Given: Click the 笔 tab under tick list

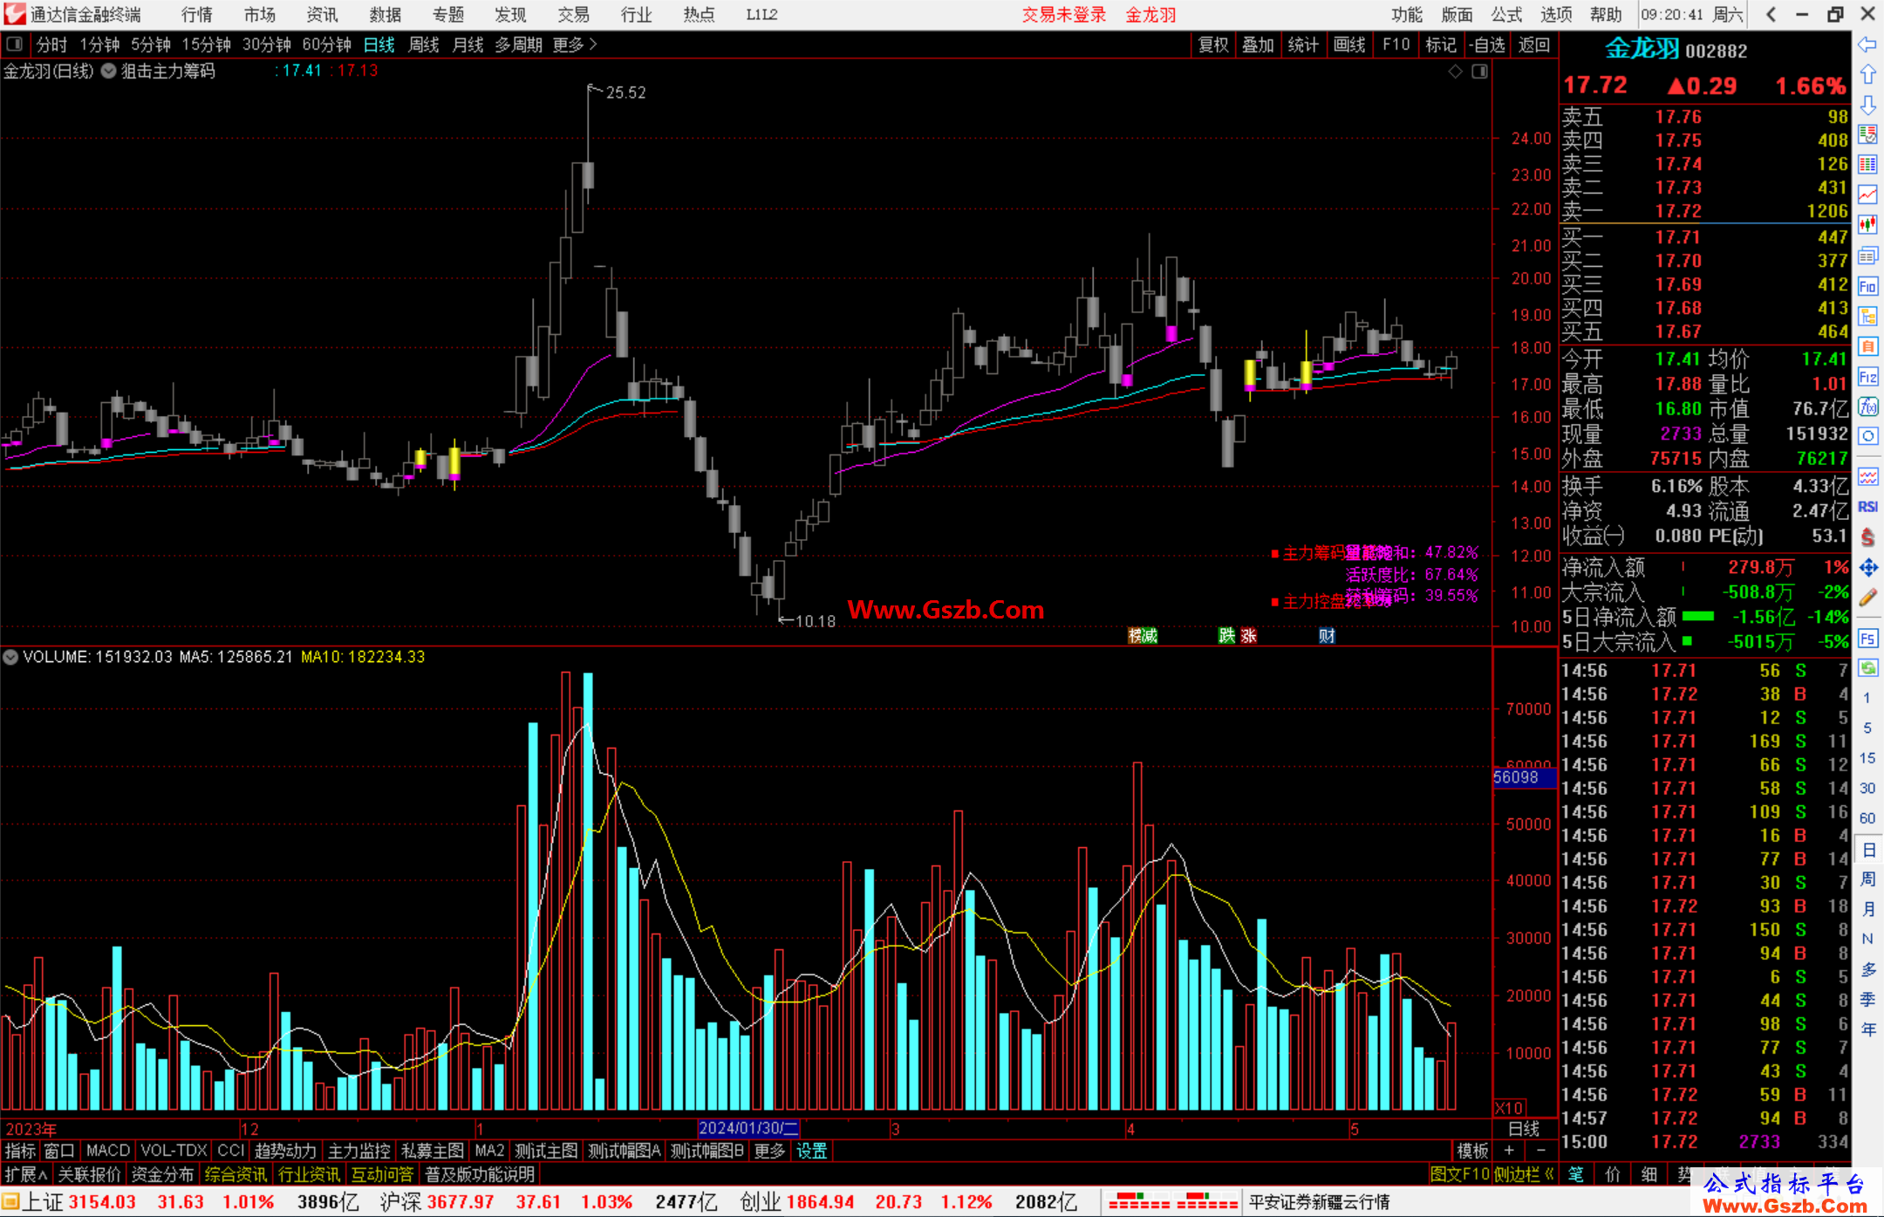Looking at the screenshot, I should [x=1576, y=1174].
